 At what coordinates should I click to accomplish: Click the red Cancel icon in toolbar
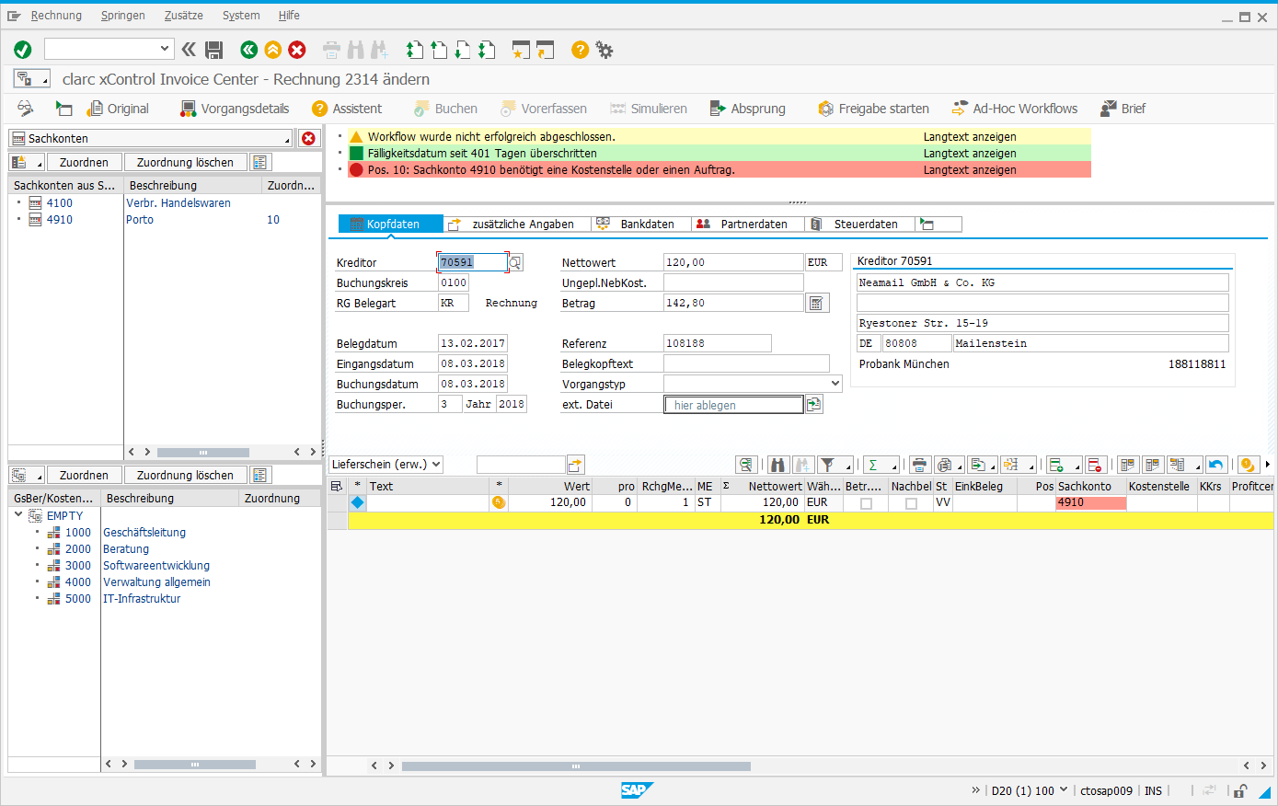pyautogui.click(x=297, y=50)
